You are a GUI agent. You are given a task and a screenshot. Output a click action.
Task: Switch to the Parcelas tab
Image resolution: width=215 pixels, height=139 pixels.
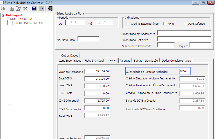[x=125, y=61]
